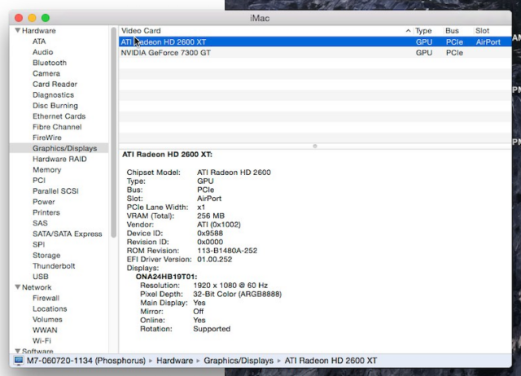
Task: Click the VRAM value 256 MB
Action: click(x=211, y=216)
